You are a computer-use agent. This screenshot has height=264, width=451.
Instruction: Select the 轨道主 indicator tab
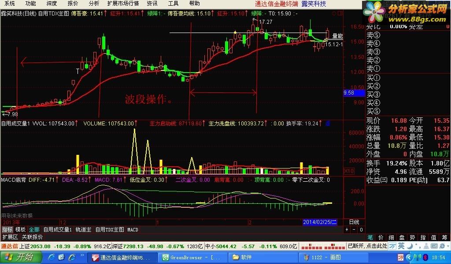tap(83, 230)
